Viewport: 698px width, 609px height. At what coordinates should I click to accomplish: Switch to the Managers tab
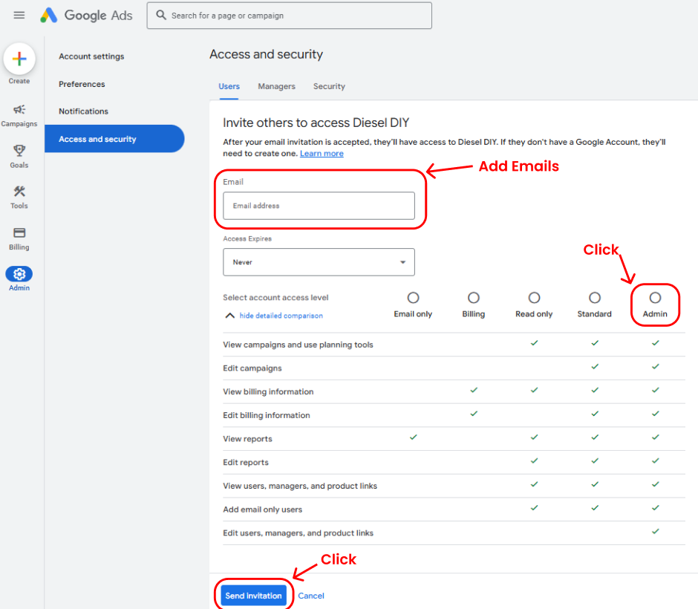pyautogui.click(x=276, y=87)
